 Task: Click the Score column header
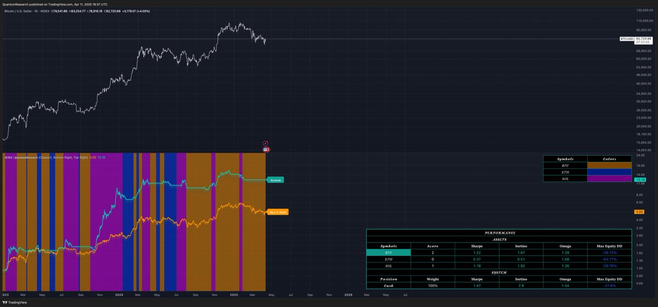[432, 246]
